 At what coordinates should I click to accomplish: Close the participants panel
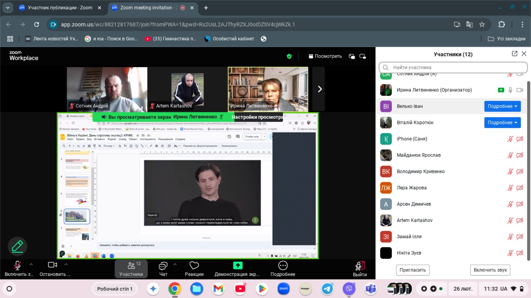tap(524, 54)
